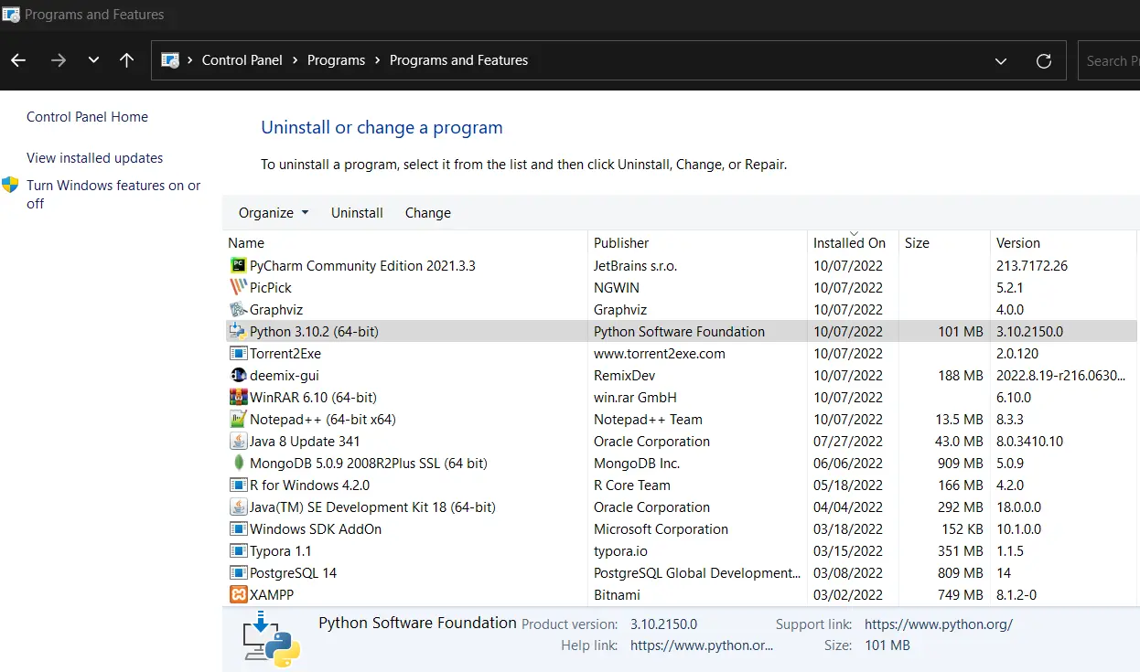This screenshot has height=672, width=1140.
Task: Click the 213.7172.26 version cell
Action: point(1032,266)
